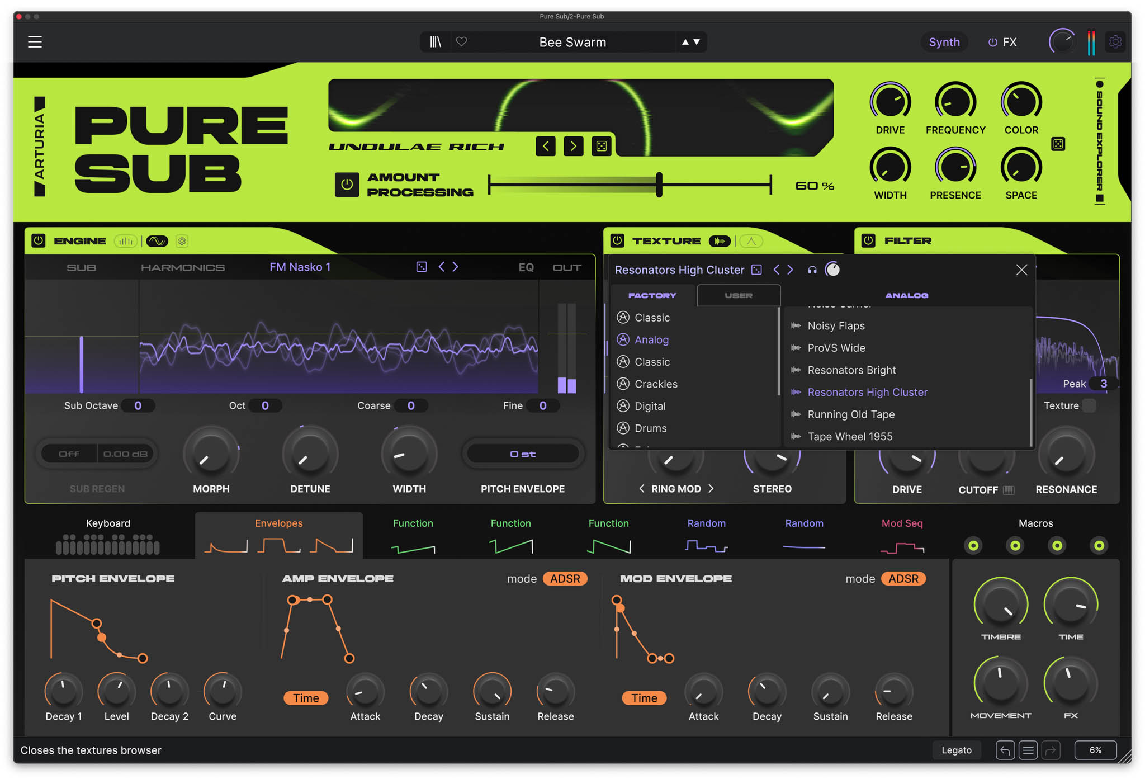Randomize the FM Nasko 1 engine preset
The image size is (1145, 779).
(x=422, y=267)
